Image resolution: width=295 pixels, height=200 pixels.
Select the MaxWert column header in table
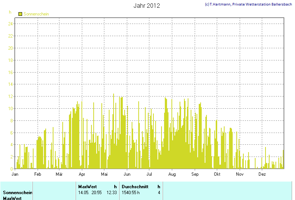point(87,187)
